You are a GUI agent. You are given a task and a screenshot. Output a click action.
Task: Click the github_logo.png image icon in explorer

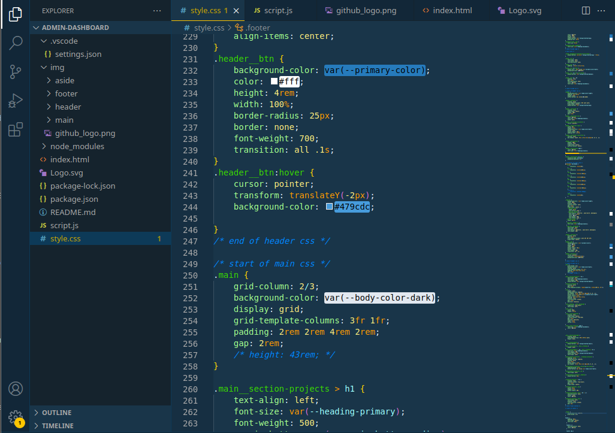(x=48, y=133)
